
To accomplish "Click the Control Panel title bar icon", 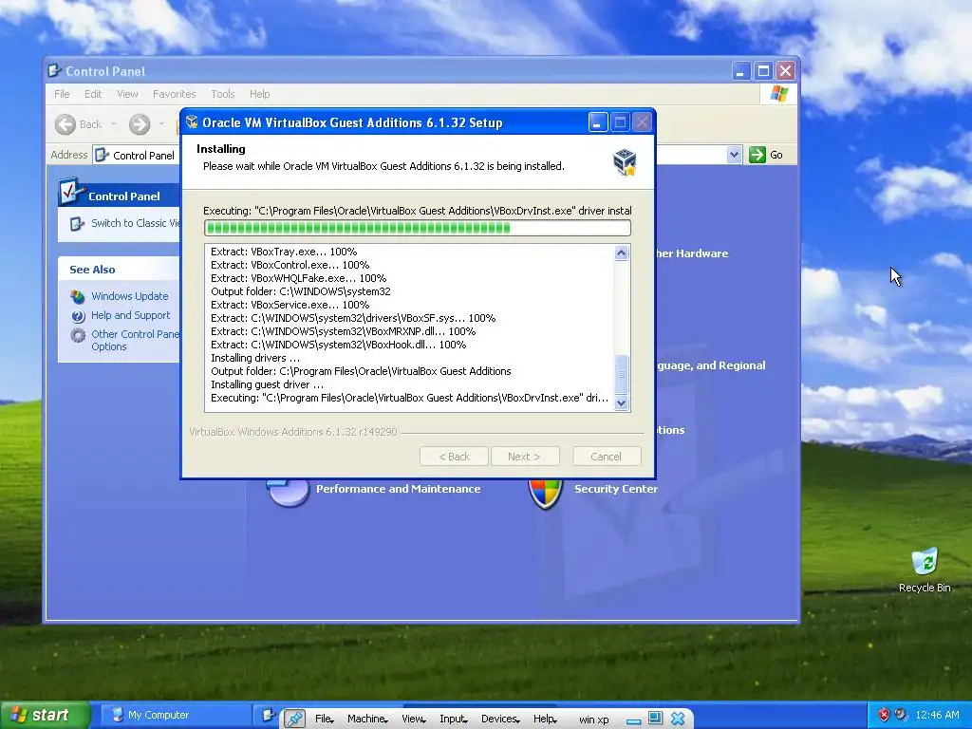I will click(54, 70).
